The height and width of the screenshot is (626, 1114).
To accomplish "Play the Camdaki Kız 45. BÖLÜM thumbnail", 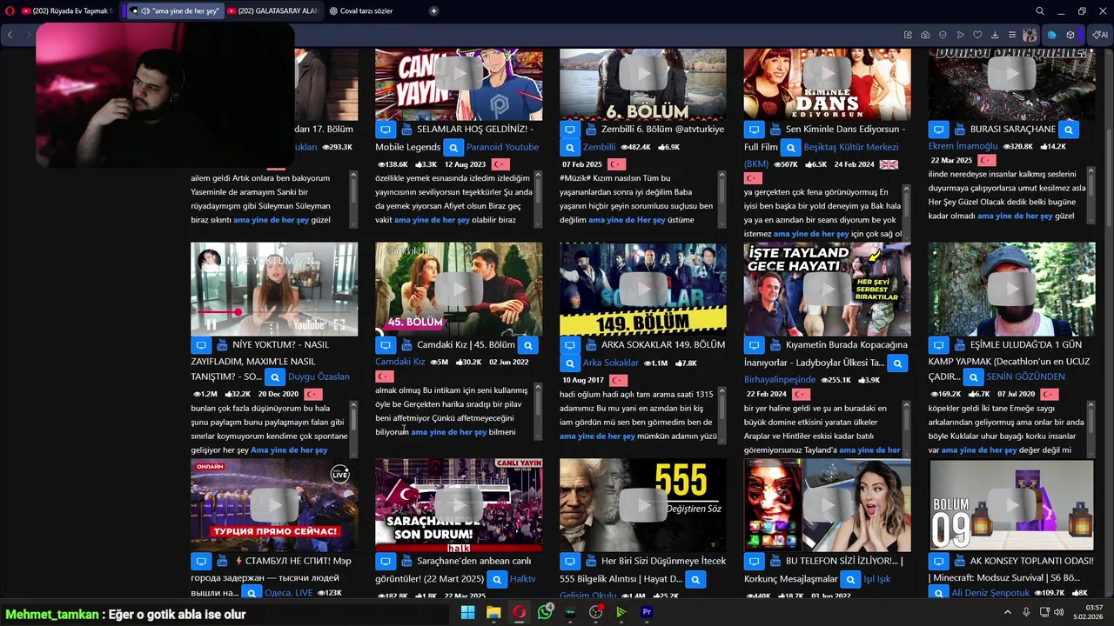I will pos(459,289).
